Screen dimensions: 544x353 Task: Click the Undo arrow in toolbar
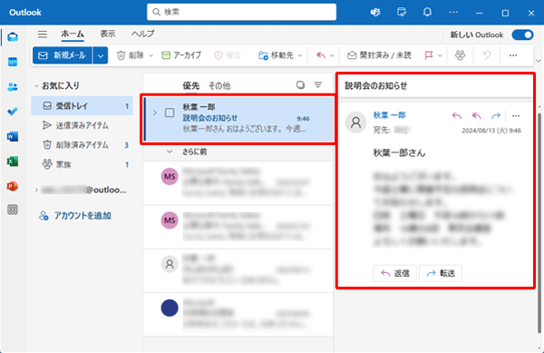click(487, 55)
